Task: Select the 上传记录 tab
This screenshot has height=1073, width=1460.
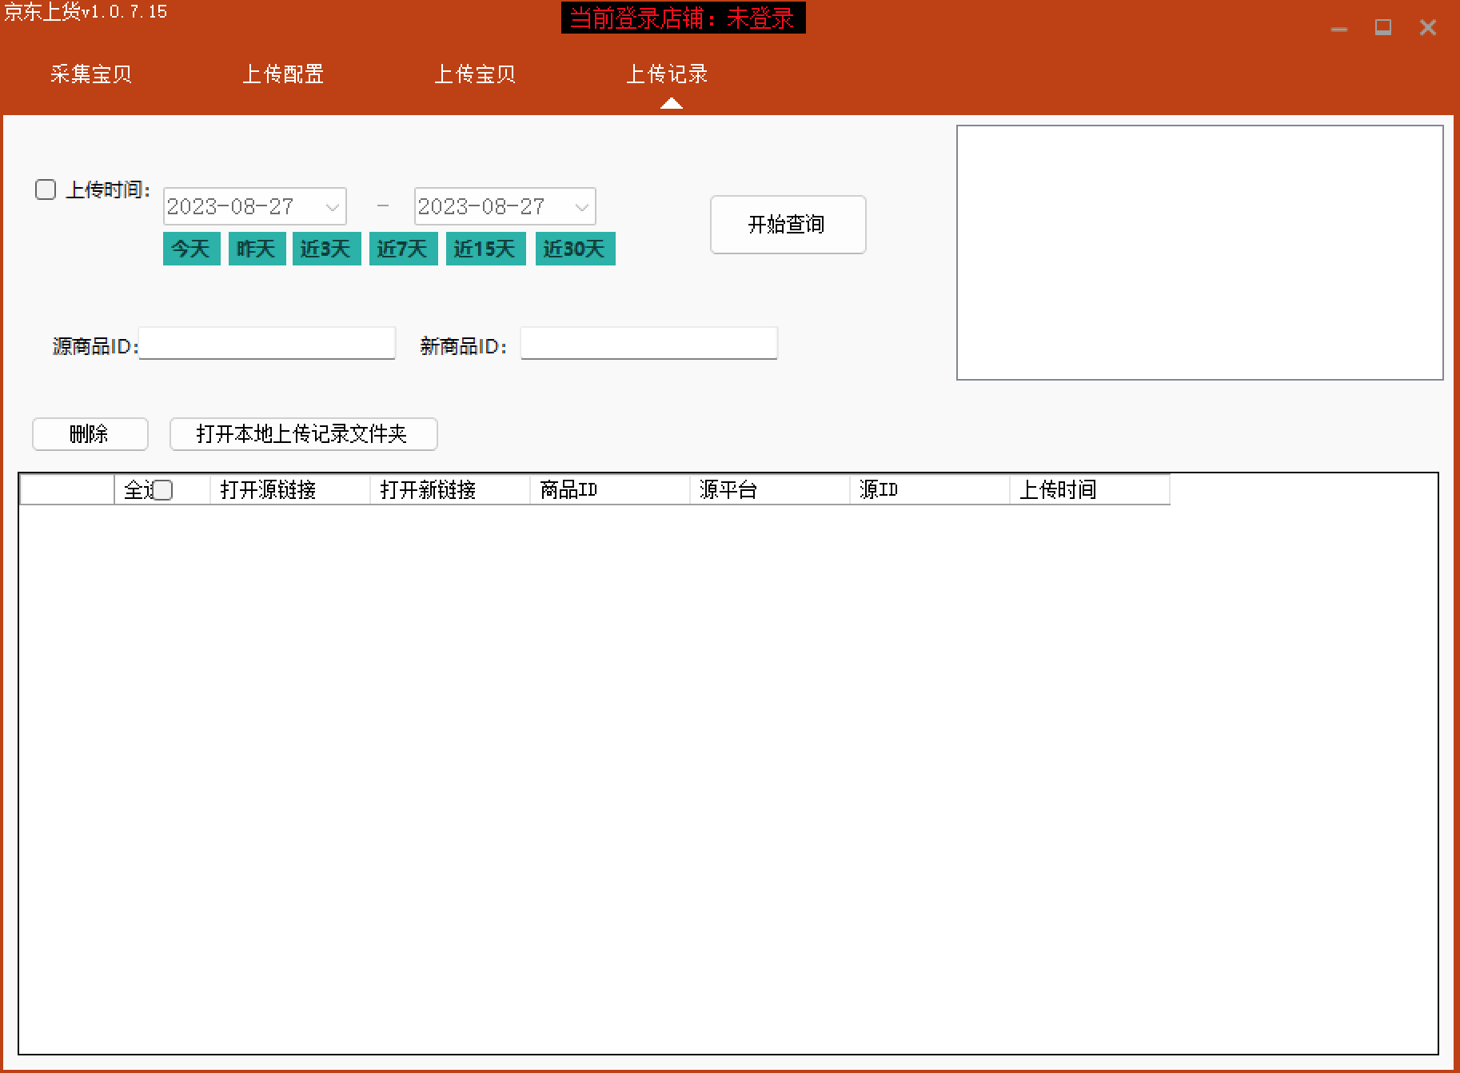Action: click(x=666, y=74)
